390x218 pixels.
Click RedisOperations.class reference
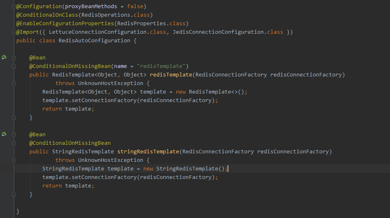115,15
